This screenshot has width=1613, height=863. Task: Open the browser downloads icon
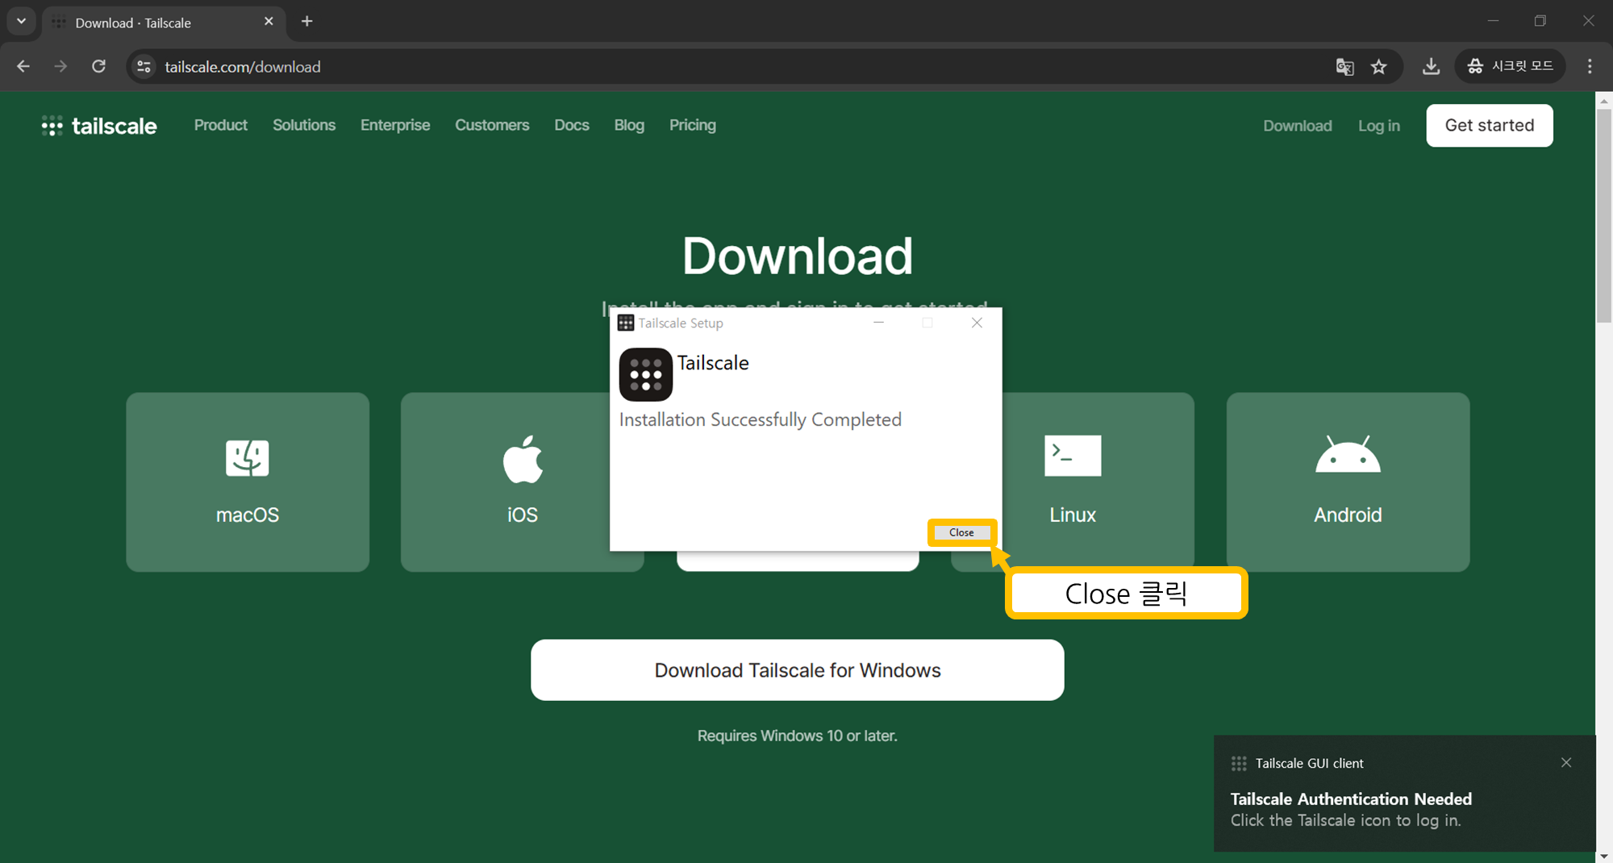(1431, 66)
